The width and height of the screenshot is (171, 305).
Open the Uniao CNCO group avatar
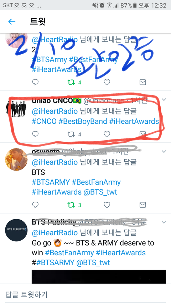[x=16, y=109]
